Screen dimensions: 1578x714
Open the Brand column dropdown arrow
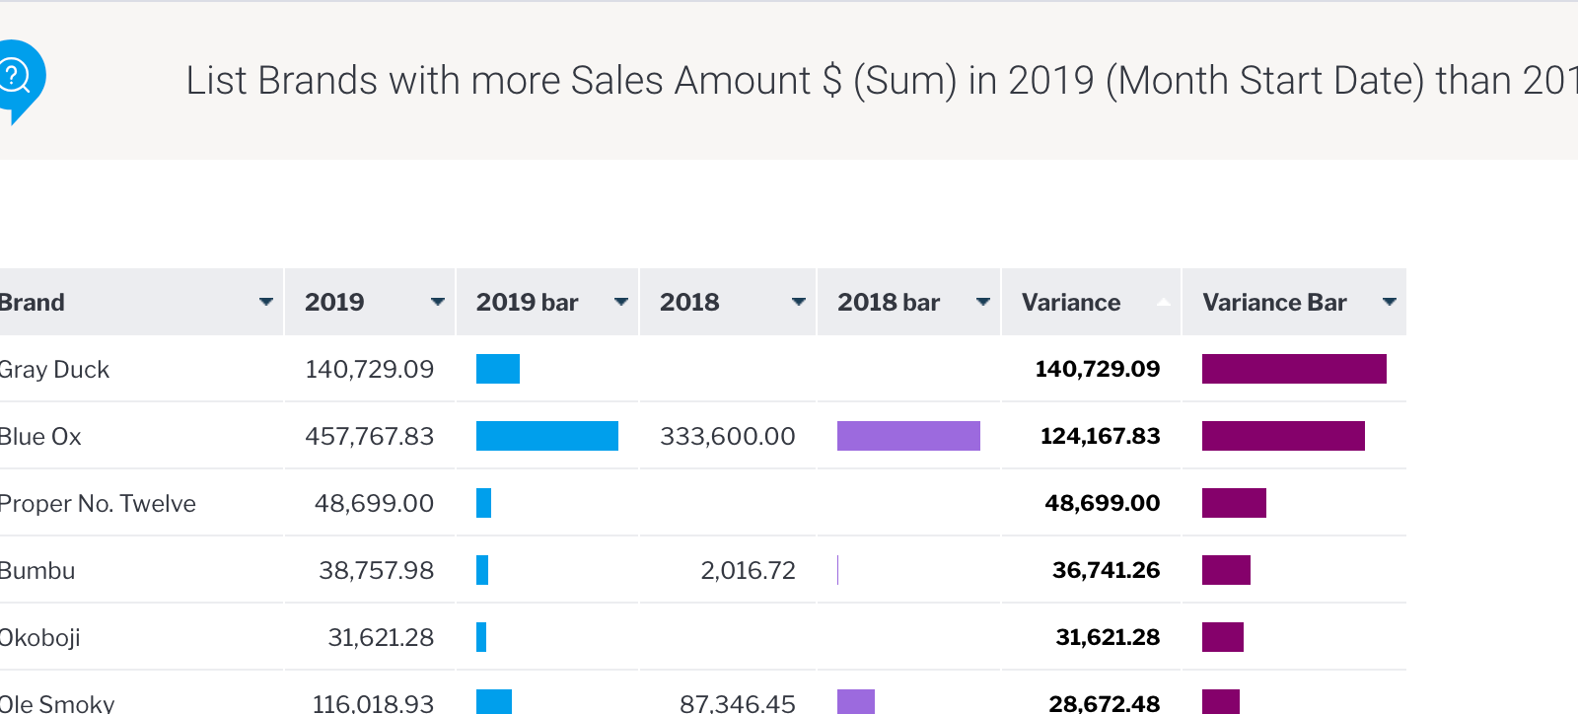tap(265, 302)
